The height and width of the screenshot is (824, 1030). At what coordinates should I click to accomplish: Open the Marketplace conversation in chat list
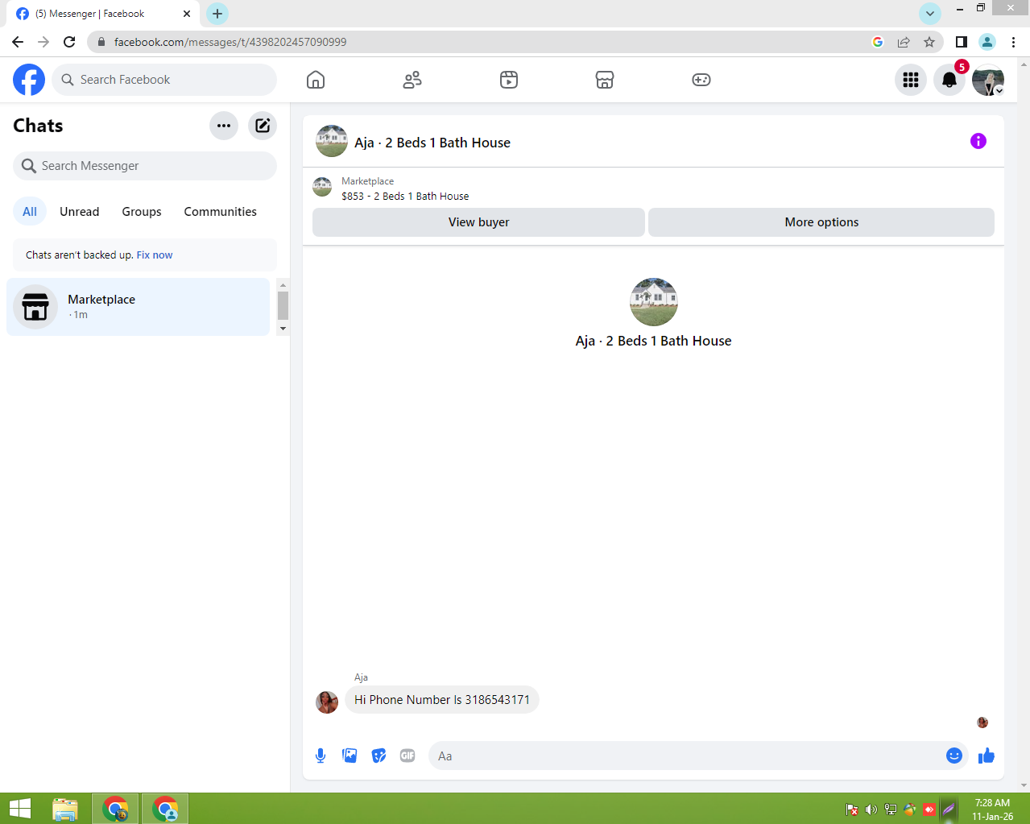(x=138, y=307)
